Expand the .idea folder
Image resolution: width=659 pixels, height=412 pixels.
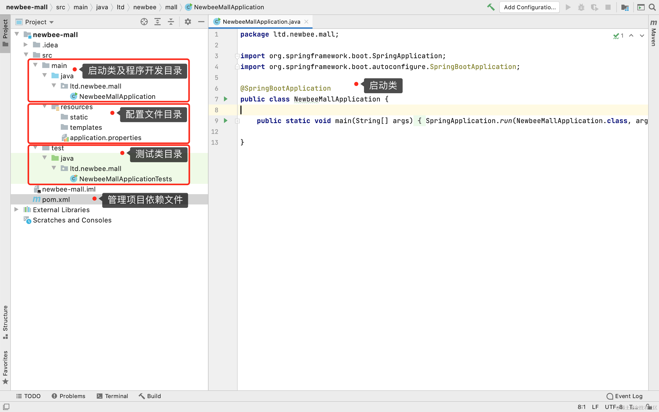click(26, 44)
